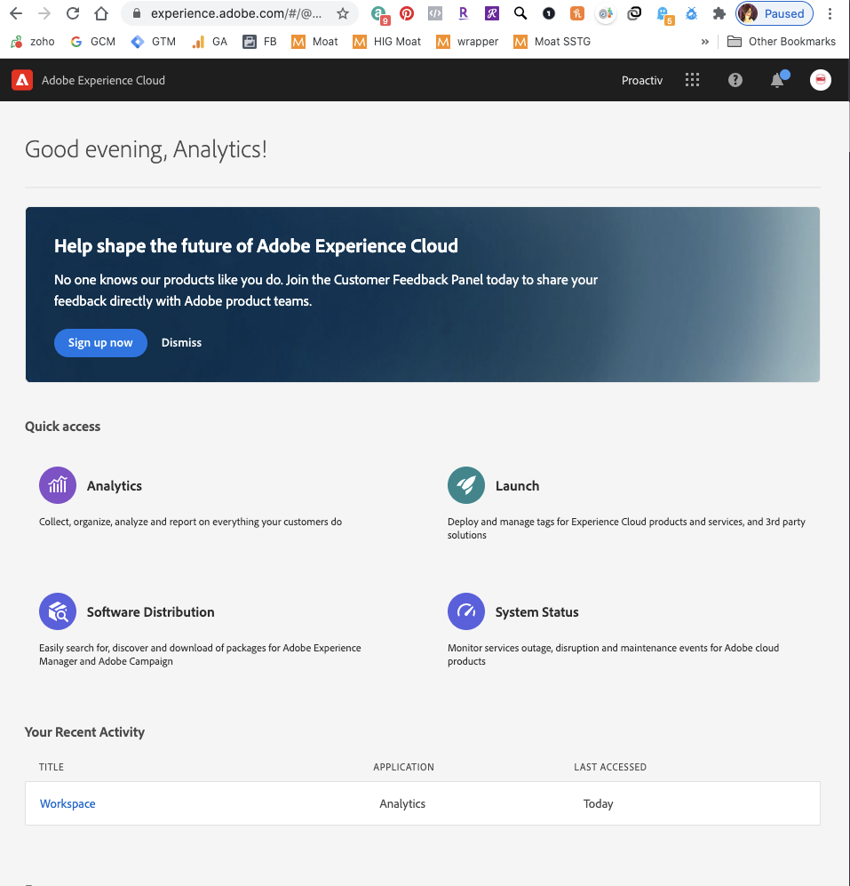
Task: Open Other Bookmarks folder
Action: tap(781, 41)
